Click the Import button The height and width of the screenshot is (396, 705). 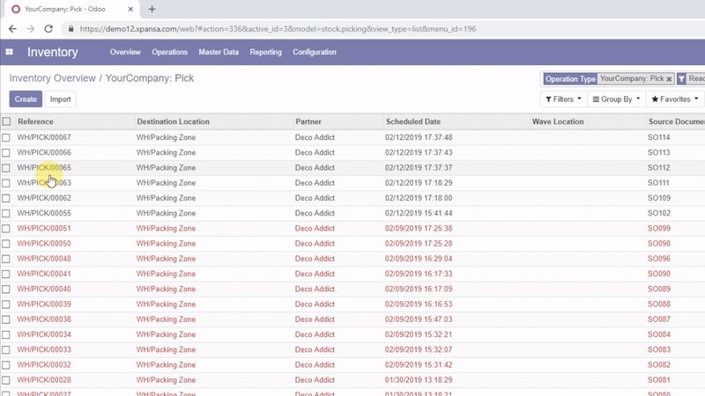[60, 99]
